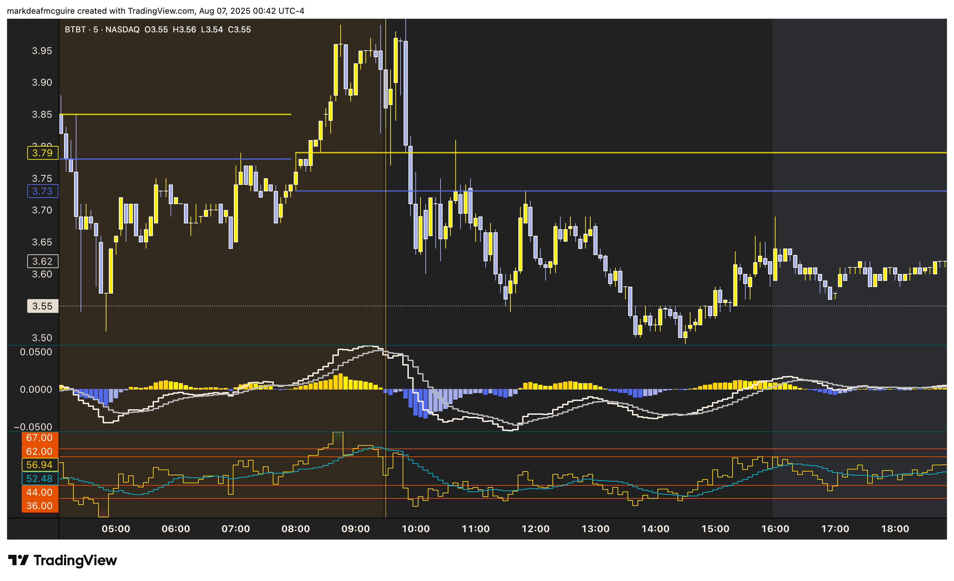954x581 pixels.
Task: Click the cyan 52.48 RSI average label
Action: tap(40, 478)
